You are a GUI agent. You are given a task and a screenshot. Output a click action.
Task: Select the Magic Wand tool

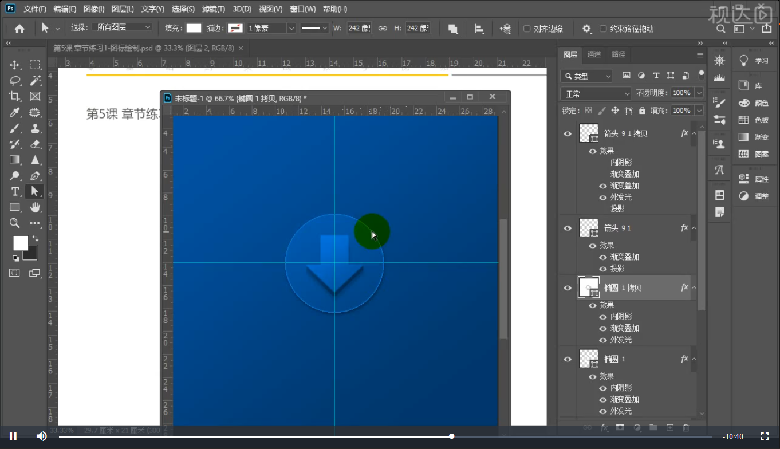pos(35,81)
